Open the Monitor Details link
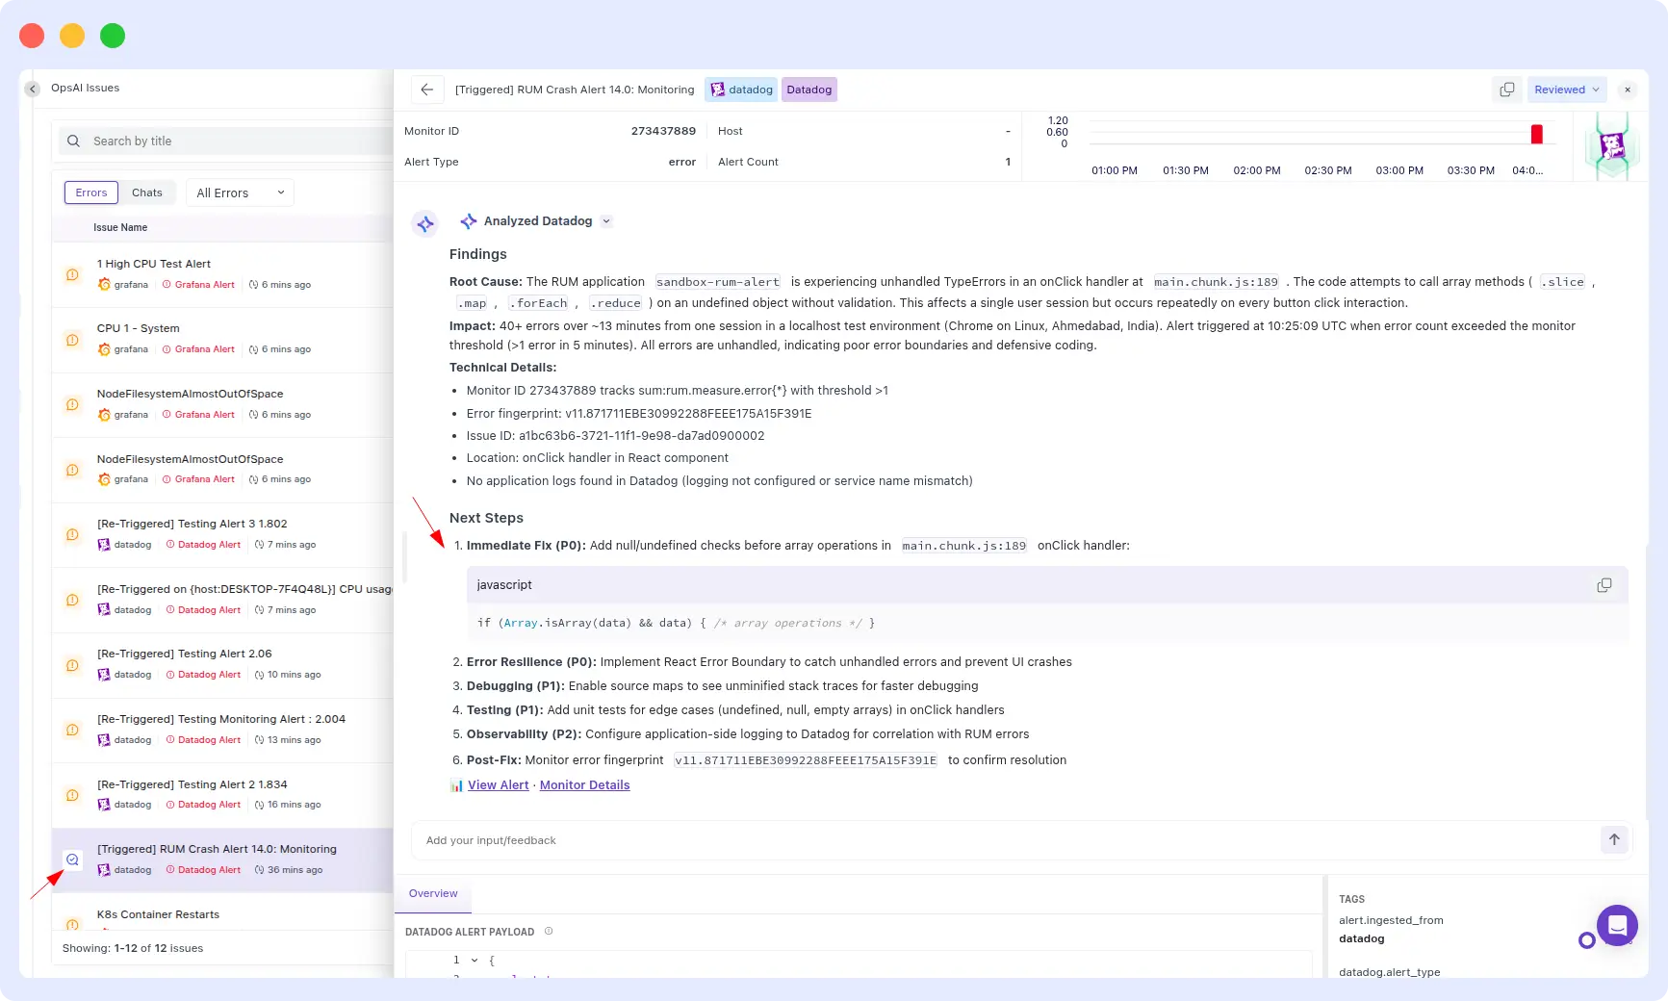Viewport: 1668px width, 1001px height. pyautogui.click(x=583, y=784)
